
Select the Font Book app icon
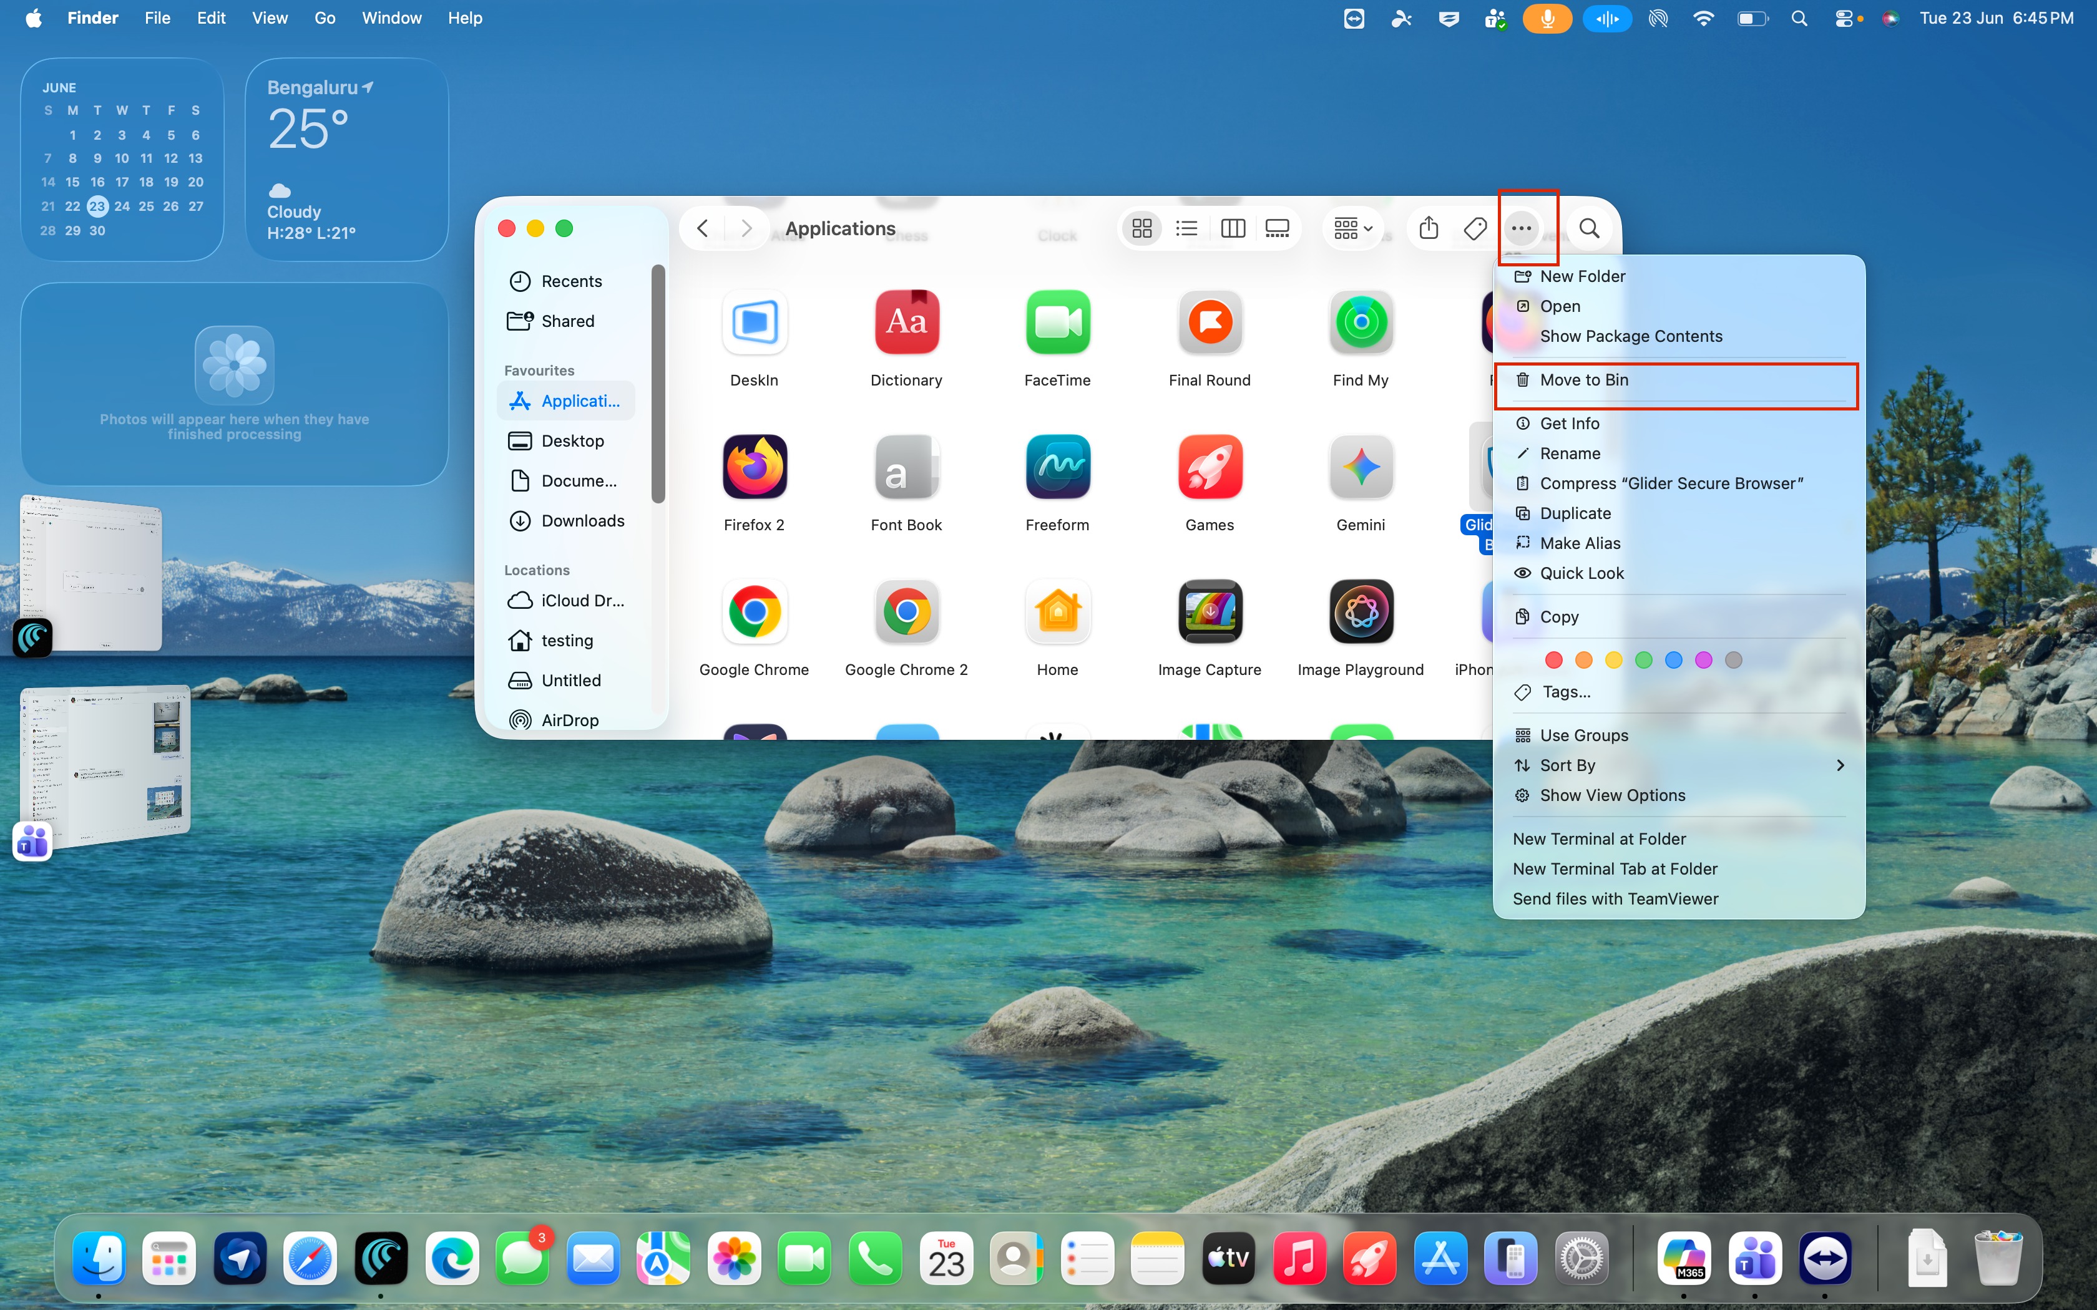click(x=906, y=467)
